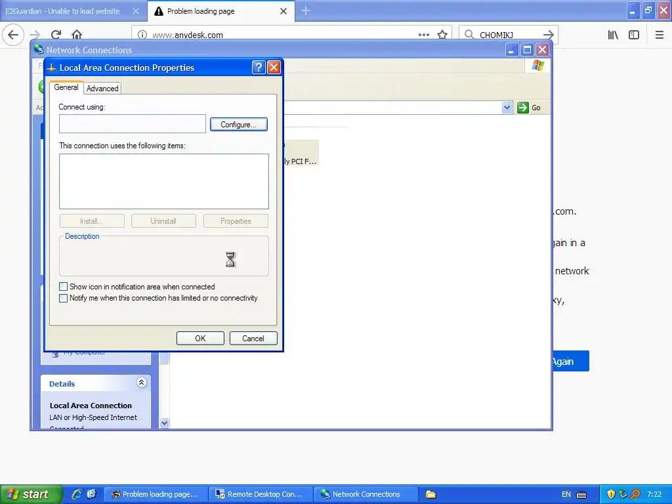Viewport: 672px width, 504px height.
Task: Click the keyboard tray icon
Action: pos(581,495)
